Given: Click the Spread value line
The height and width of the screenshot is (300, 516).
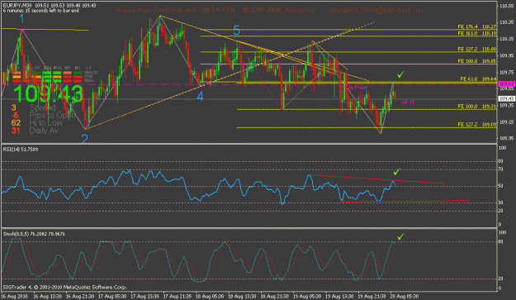Looking at the screenshot, I should [34, 107].
